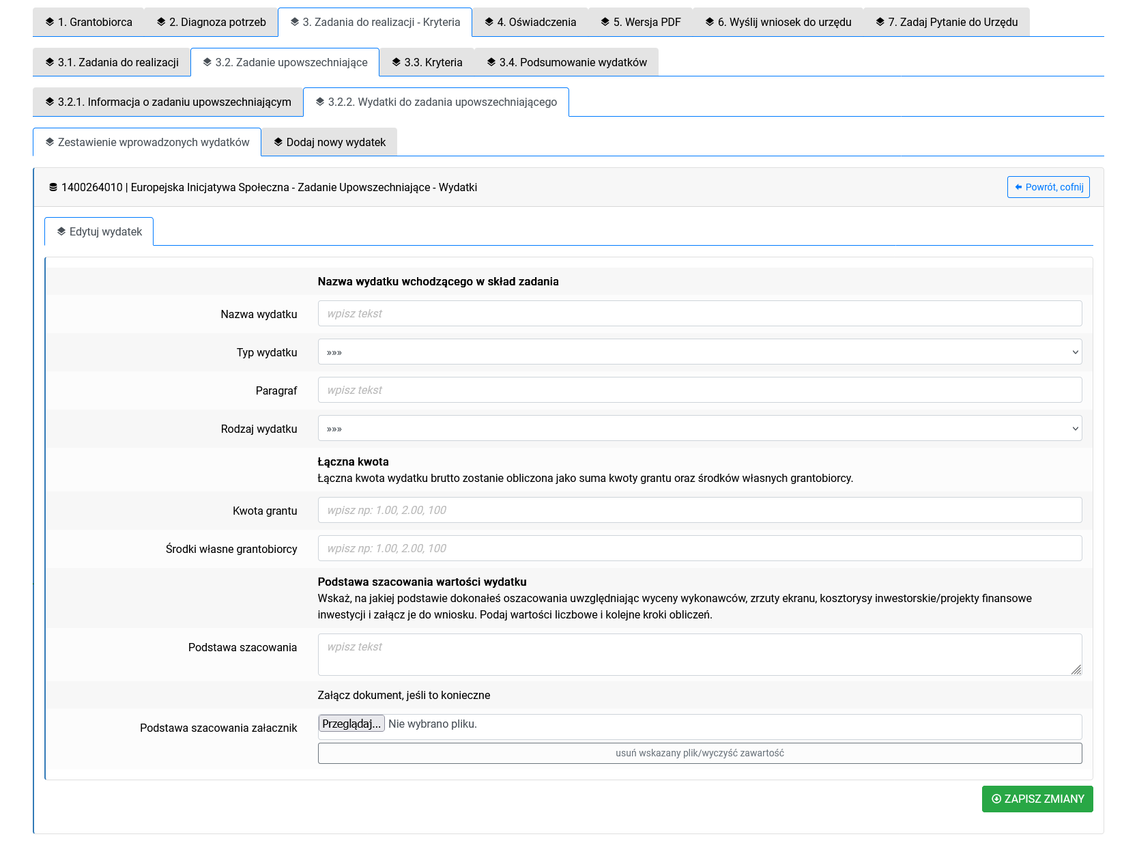Click the layers icon on '4. Oświadczenia' tab
Screen dimensions: 1137x841
tap(489, 22)
